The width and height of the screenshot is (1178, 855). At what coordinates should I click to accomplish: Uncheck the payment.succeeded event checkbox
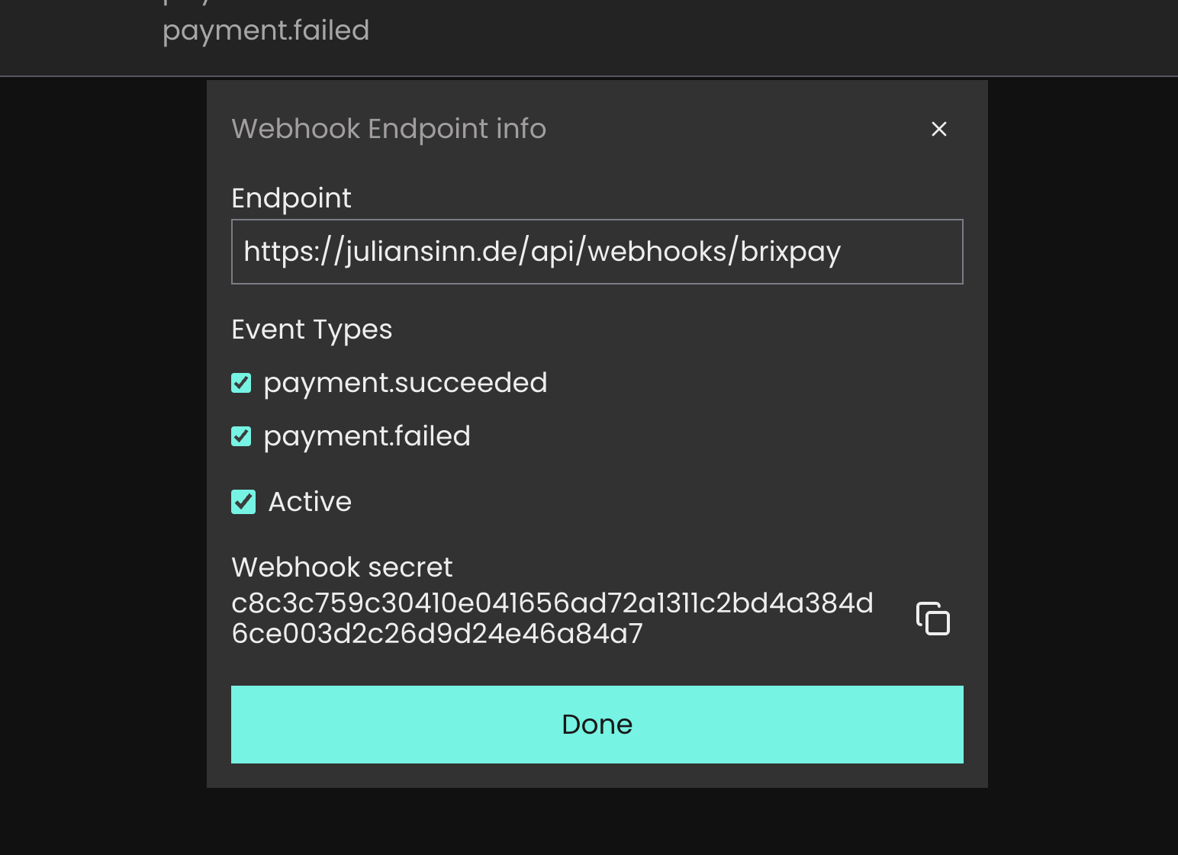(241, 383)
